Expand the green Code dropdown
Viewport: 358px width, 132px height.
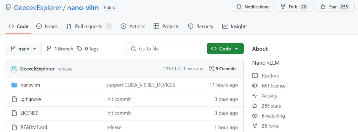[x=225, y=49]
